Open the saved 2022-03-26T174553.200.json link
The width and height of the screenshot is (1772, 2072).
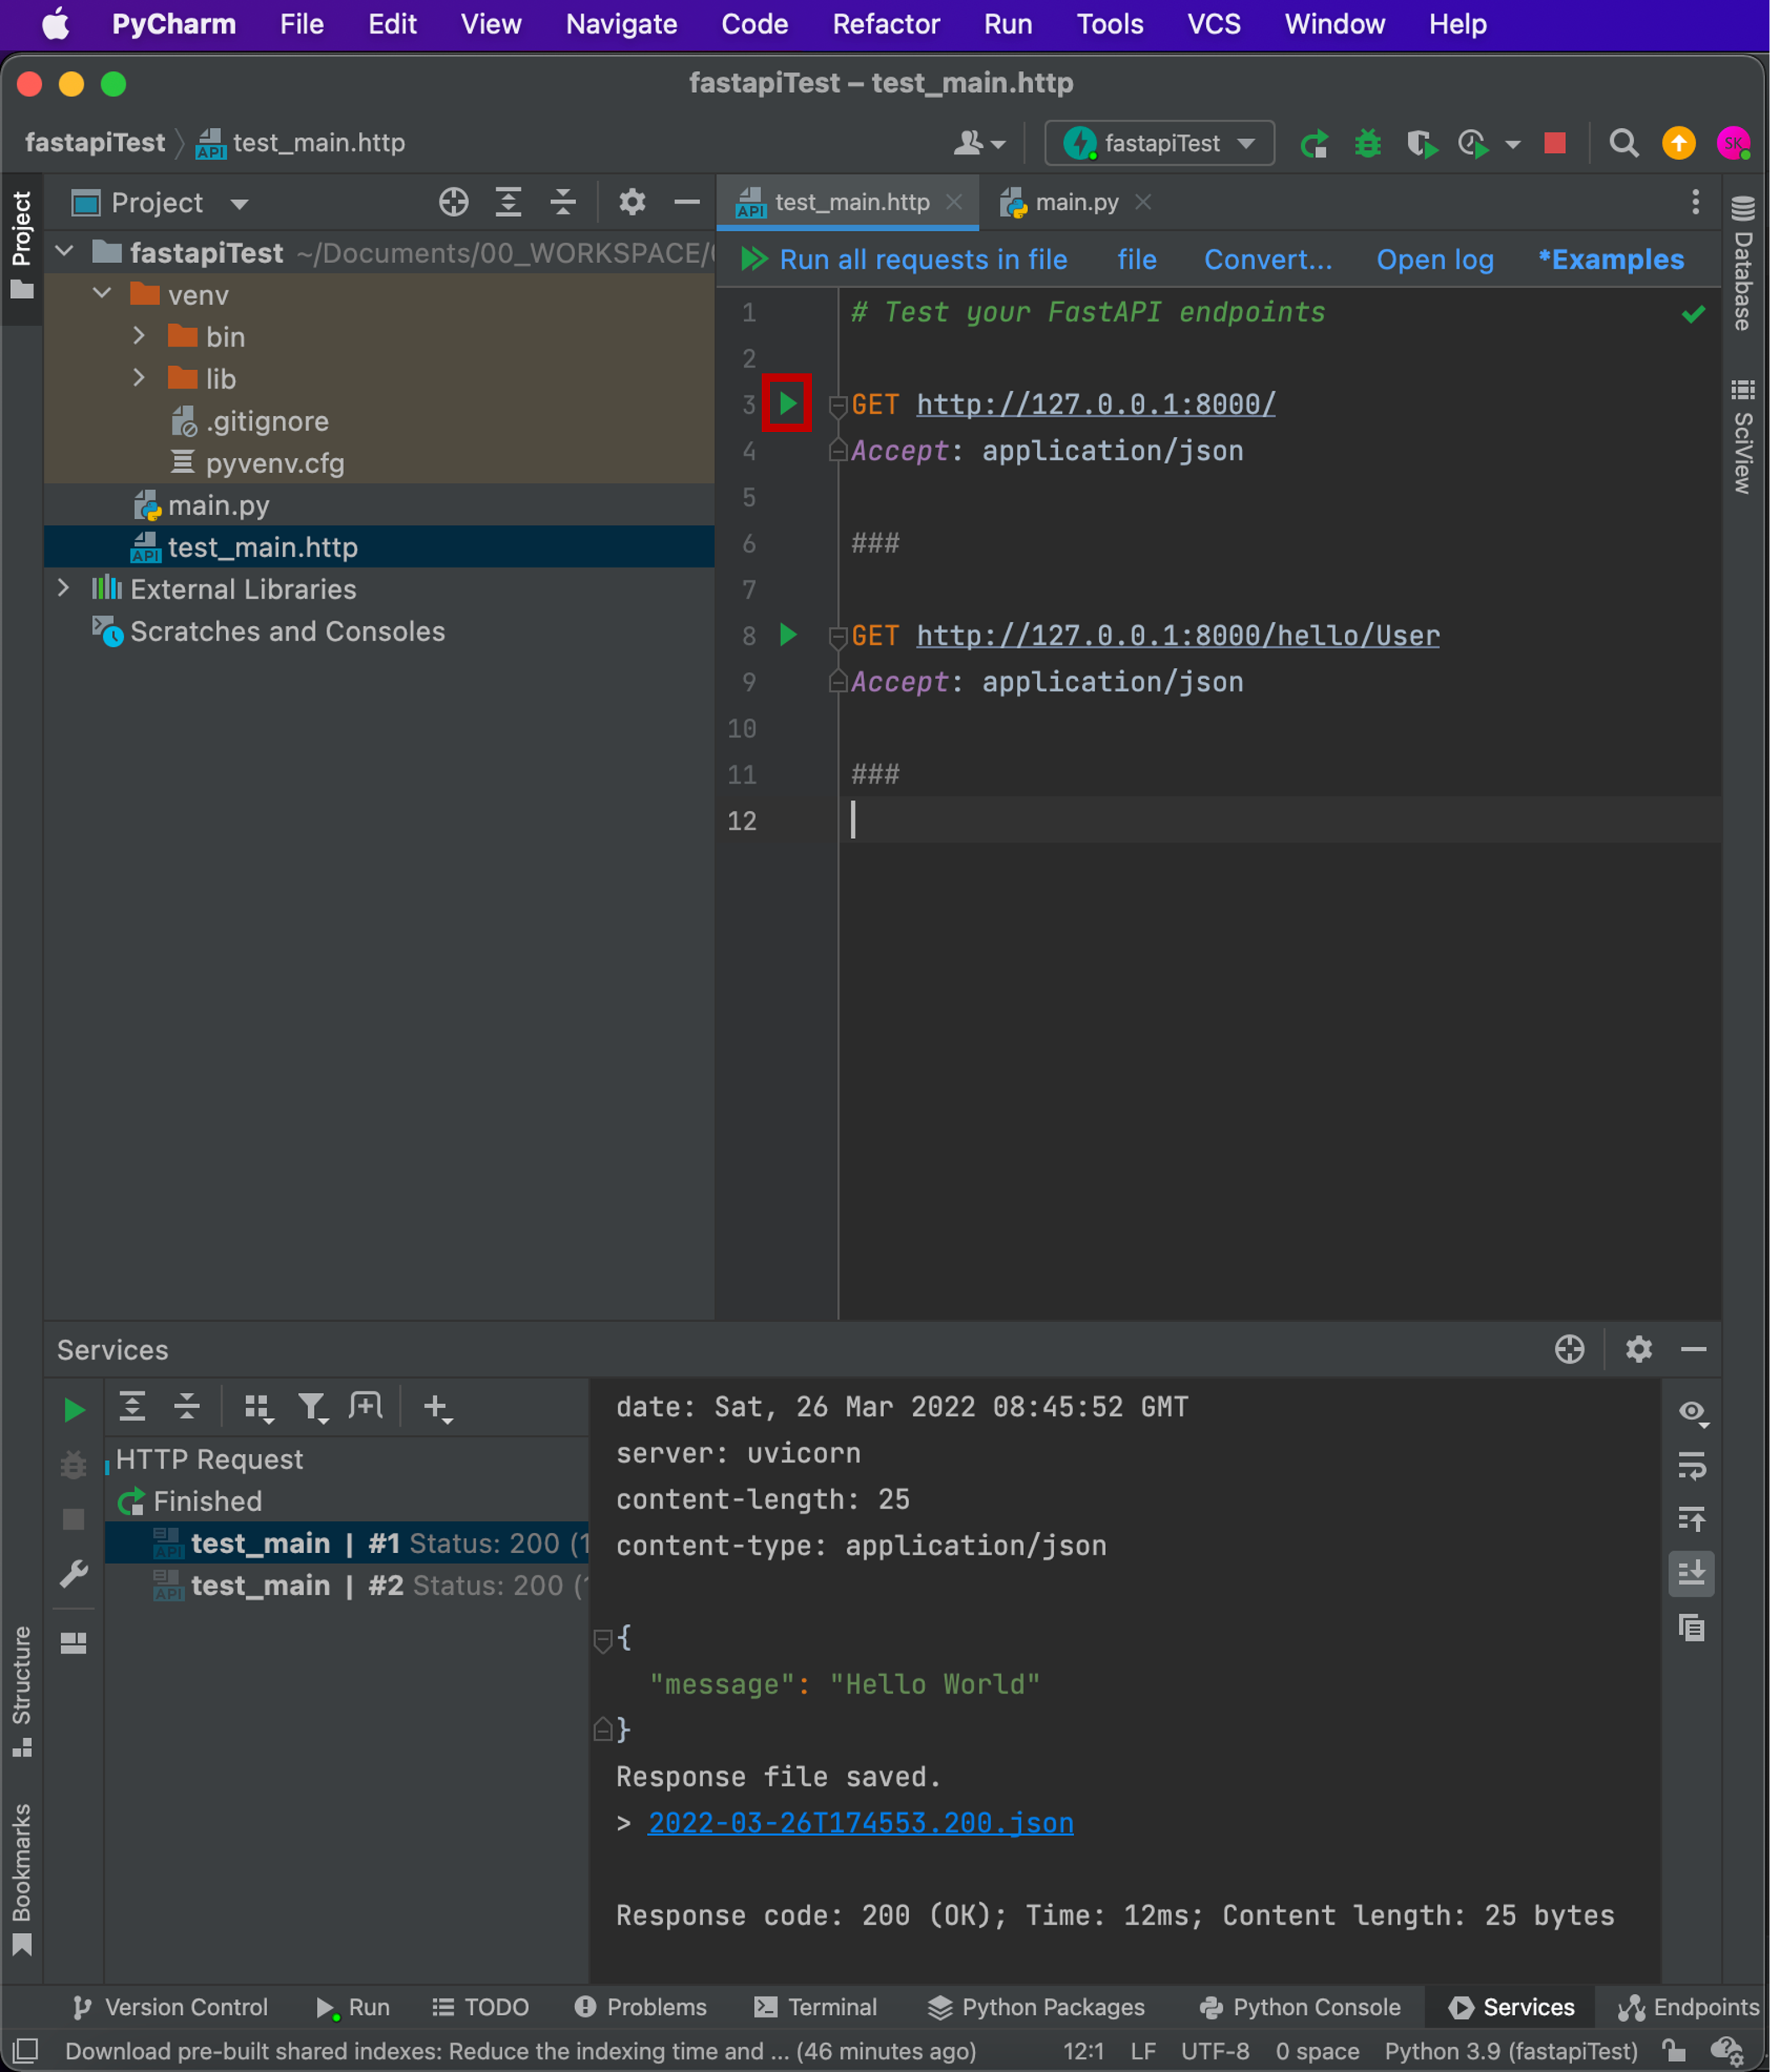[x=860, y=1823]
